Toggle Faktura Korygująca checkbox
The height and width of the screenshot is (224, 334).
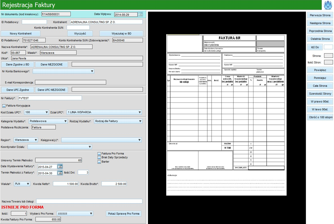(4, 106)
